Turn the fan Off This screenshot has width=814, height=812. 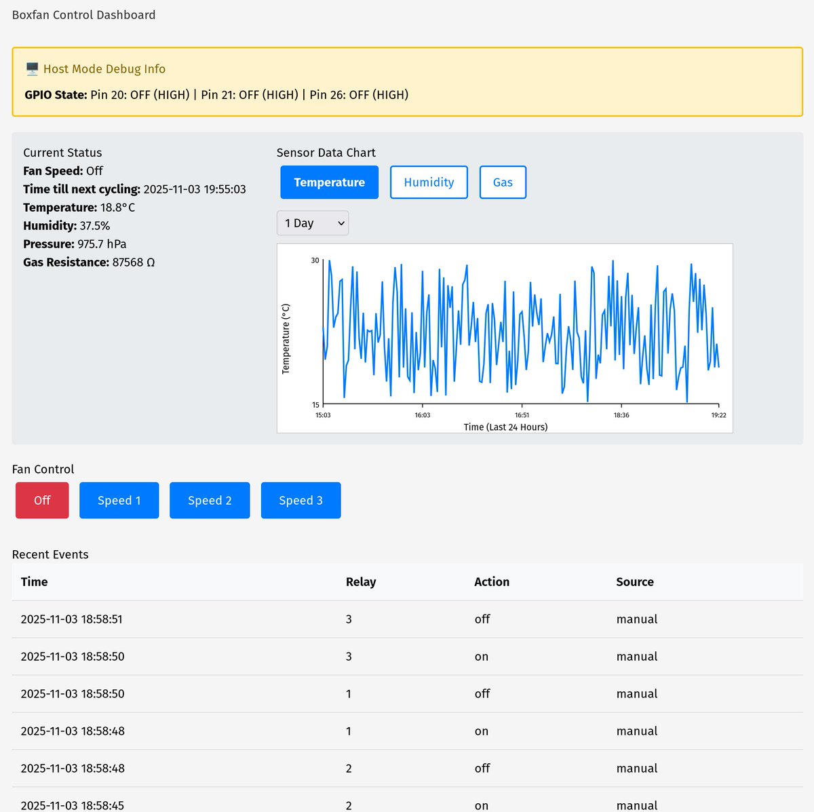coord(41,500)
